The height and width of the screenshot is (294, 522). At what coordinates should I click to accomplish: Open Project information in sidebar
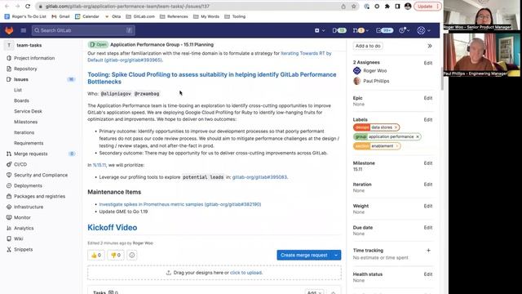point(34,58)
